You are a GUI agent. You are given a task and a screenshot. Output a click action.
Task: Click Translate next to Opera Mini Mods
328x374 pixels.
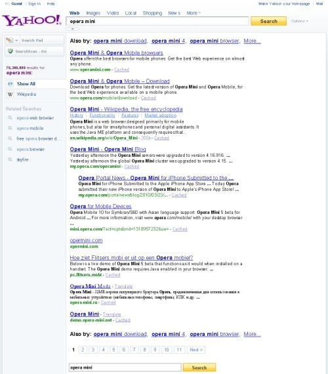[x=123, y=286]
